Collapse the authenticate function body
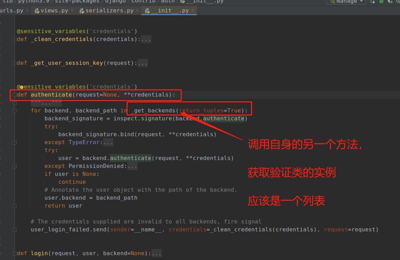400x260 pixels. 14,95
